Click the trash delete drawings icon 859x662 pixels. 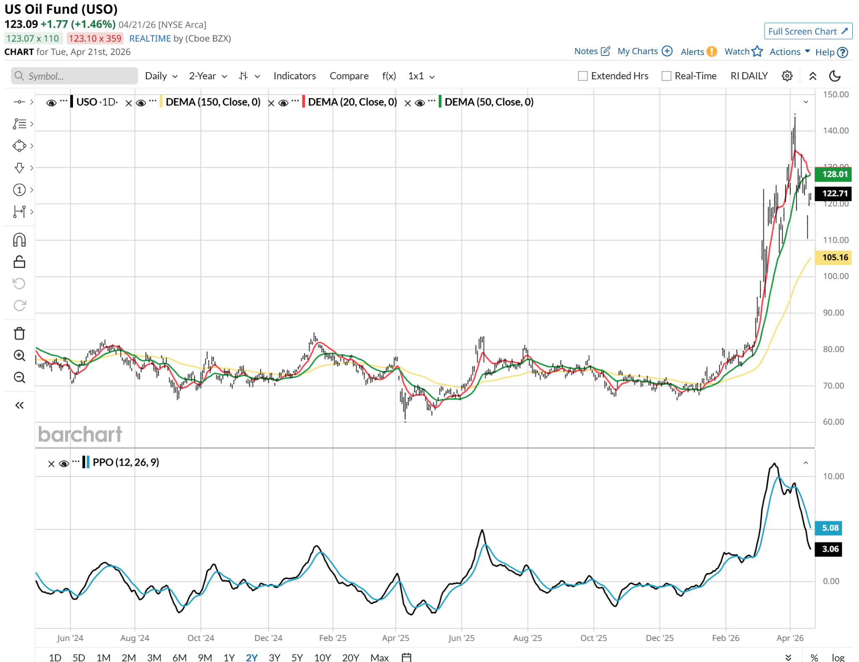pyautogui.click(x=19, y=334)
